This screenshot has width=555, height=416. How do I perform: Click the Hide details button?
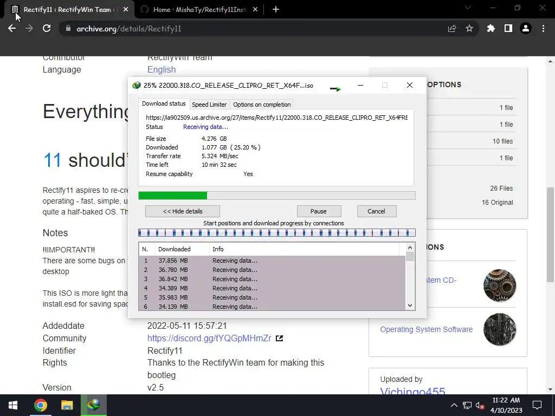tap(183, 211)
